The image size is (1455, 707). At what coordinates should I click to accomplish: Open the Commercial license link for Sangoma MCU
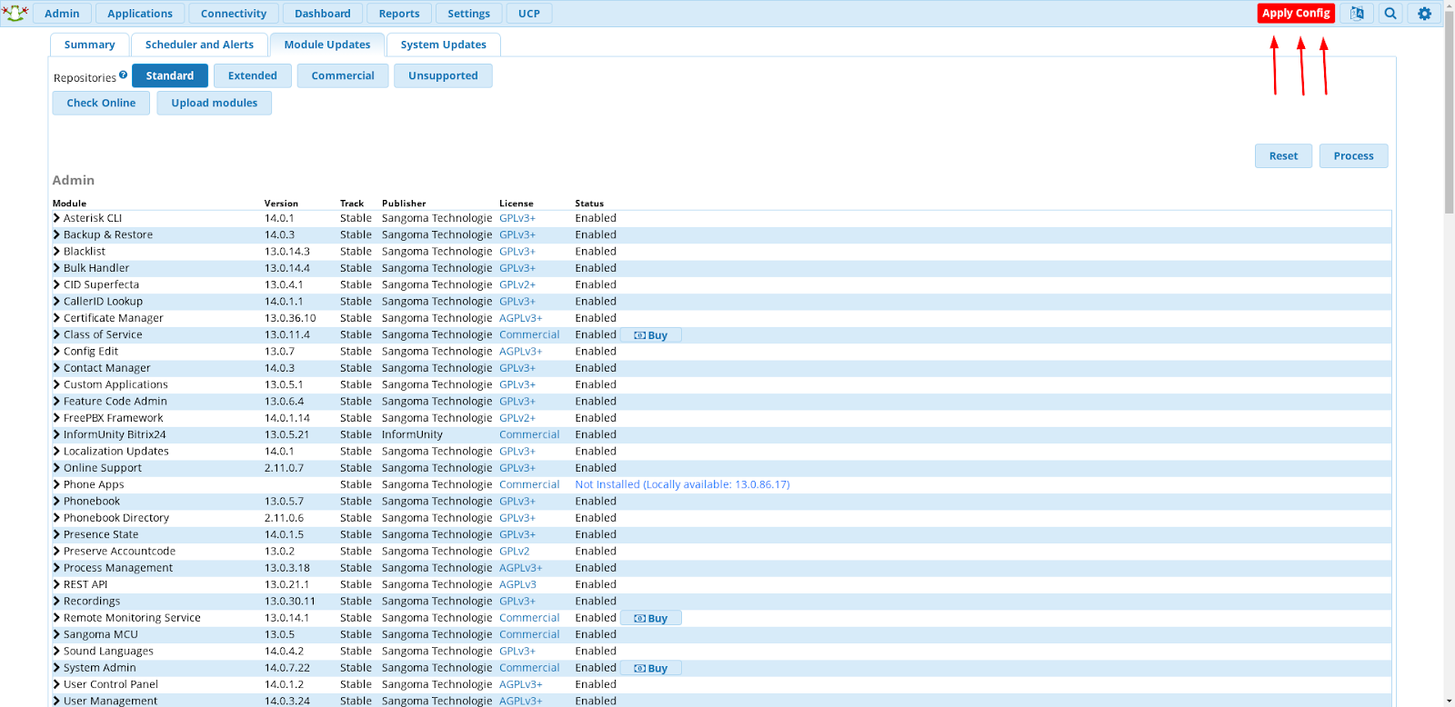pyautogui.click(x=529, y=634)
